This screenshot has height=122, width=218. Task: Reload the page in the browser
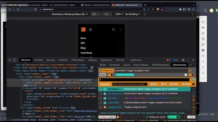coord(18,9)
